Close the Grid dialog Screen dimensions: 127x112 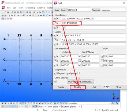pos(124,3)
